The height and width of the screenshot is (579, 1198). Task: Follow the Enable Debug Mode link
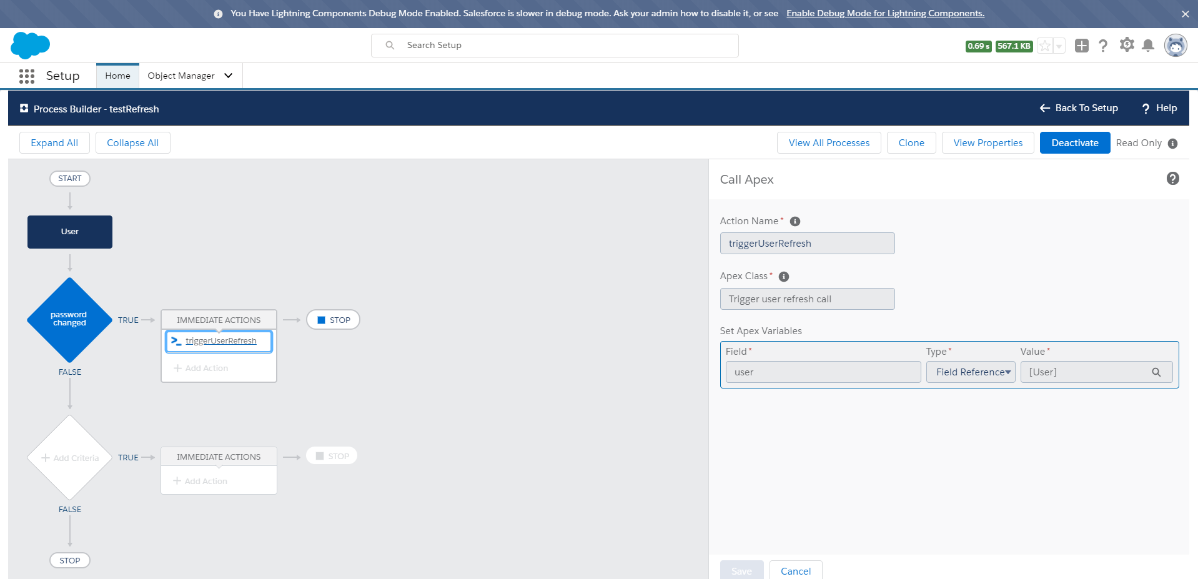pyautogui.click(x=885, y=14)
